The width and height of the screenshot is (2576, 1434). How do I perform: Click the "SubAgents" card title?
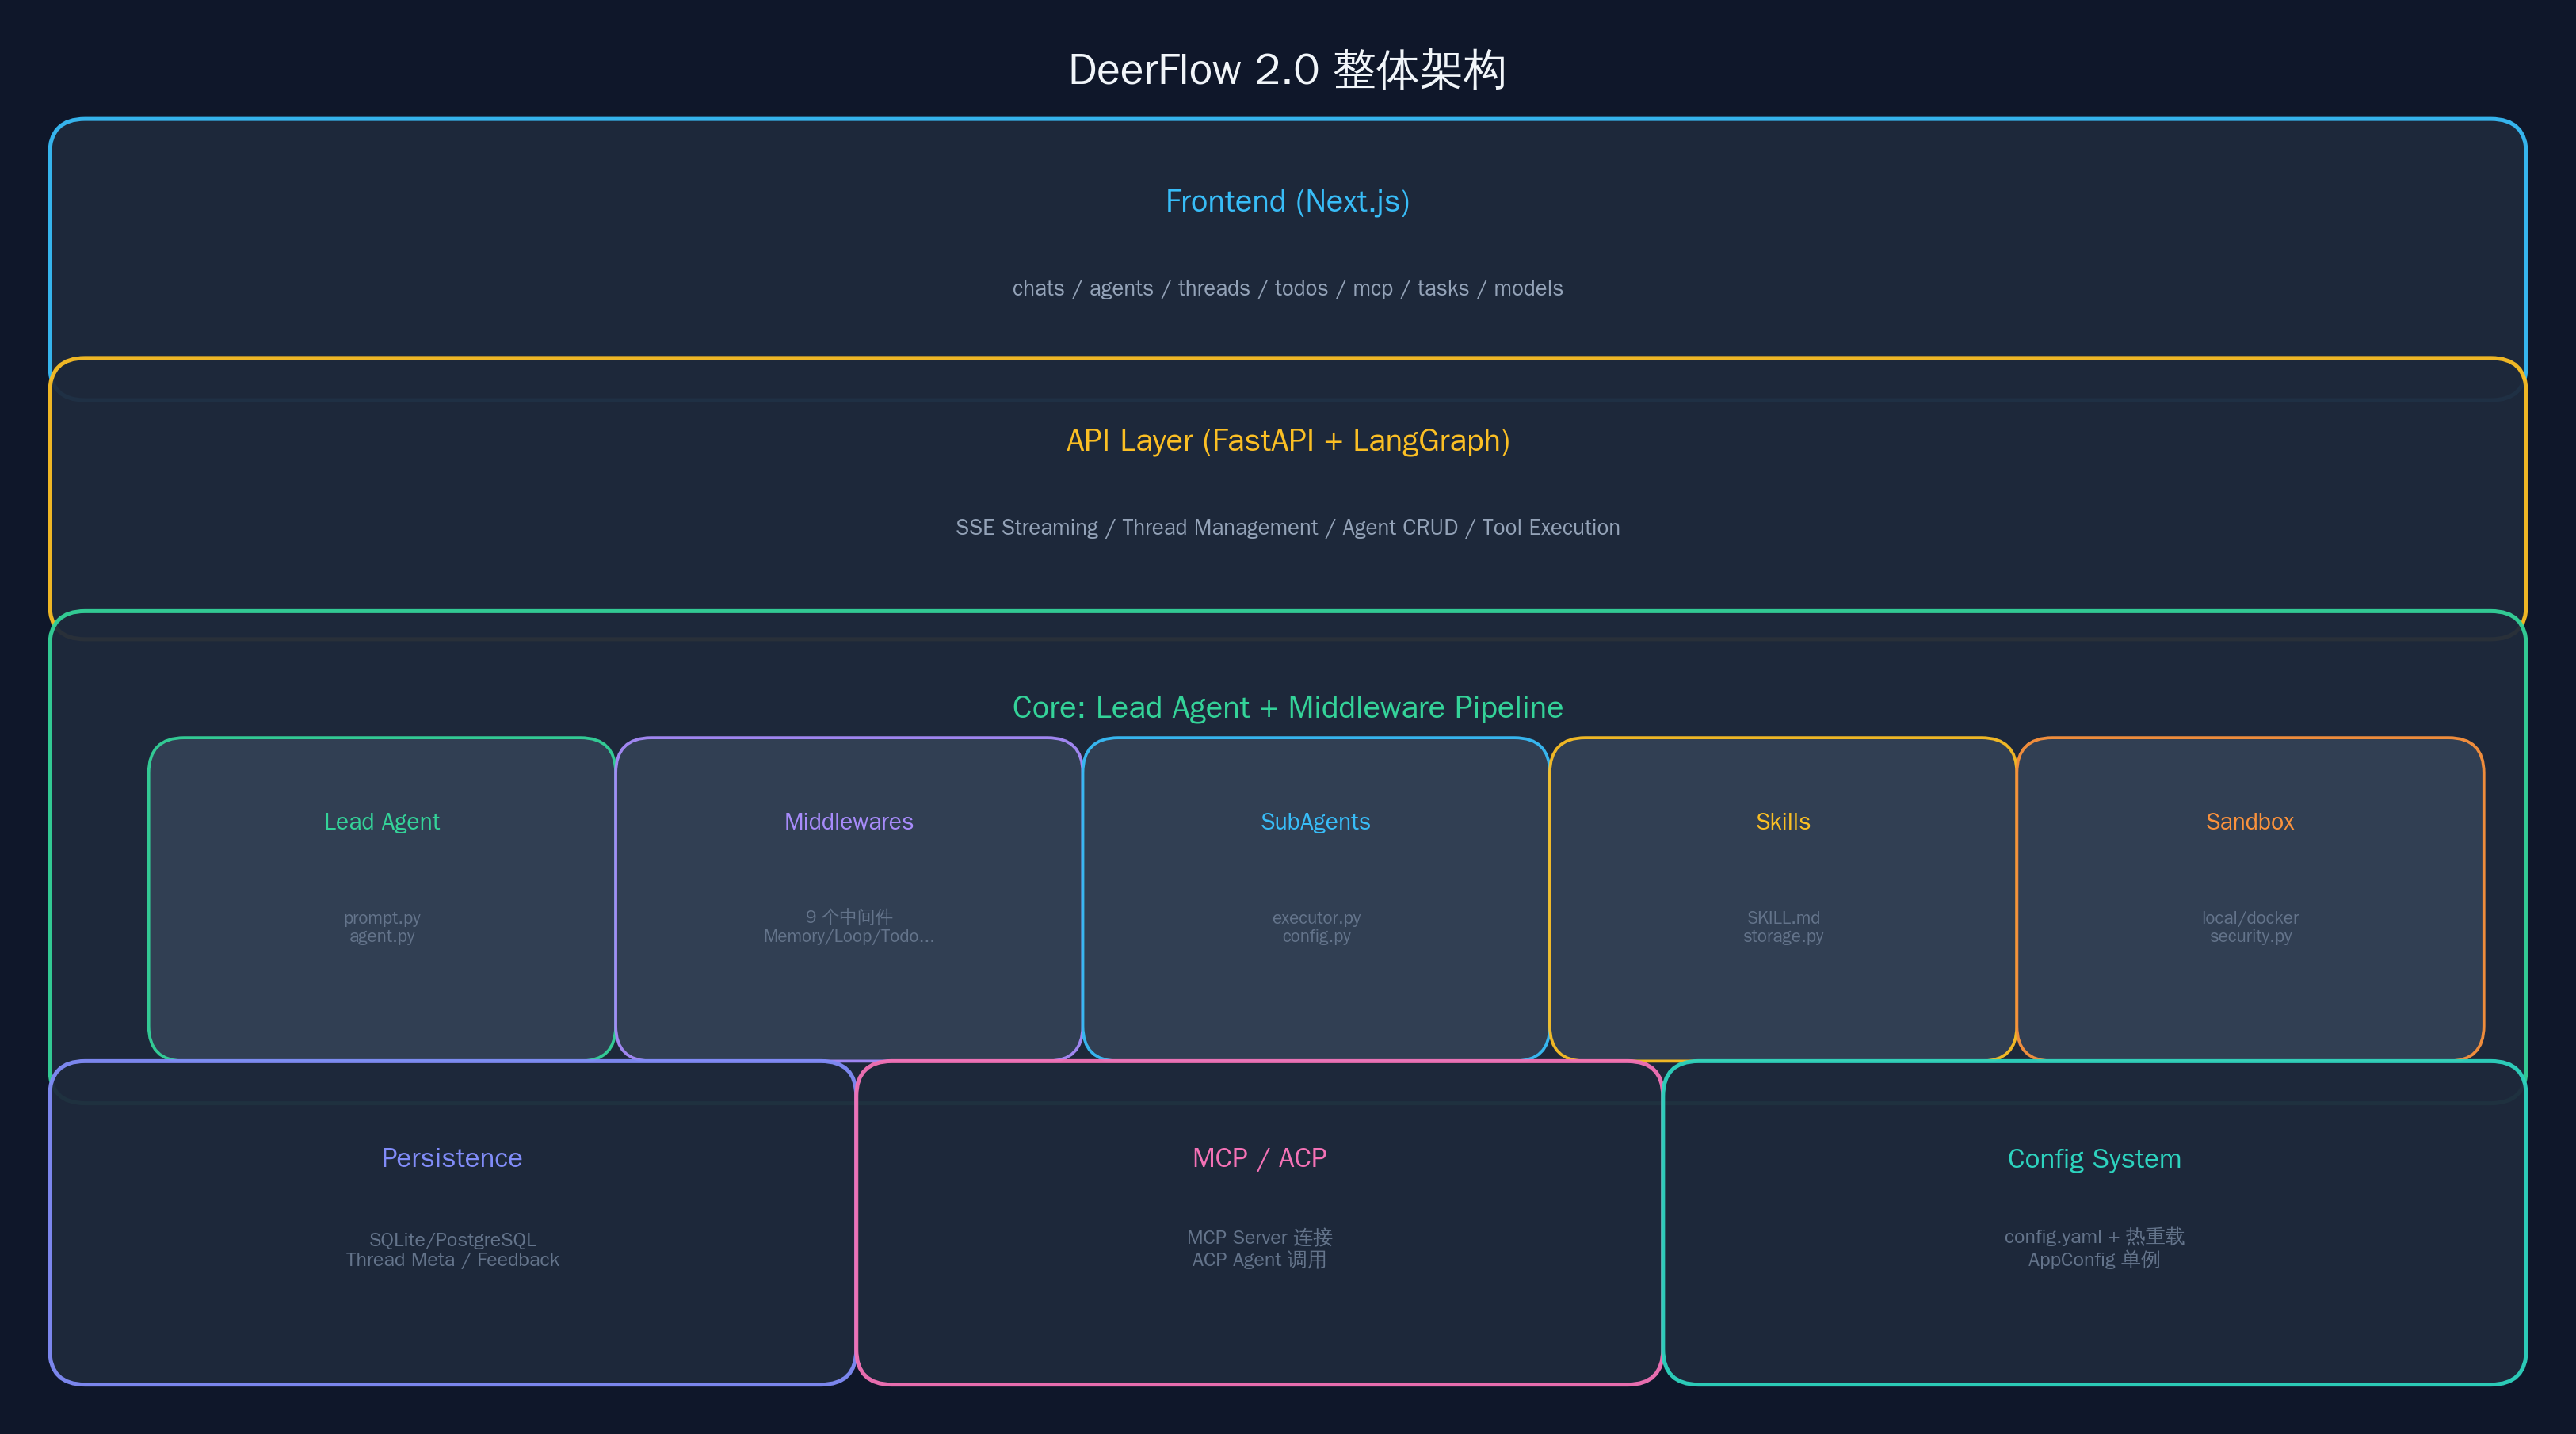tap(1315, 821)
